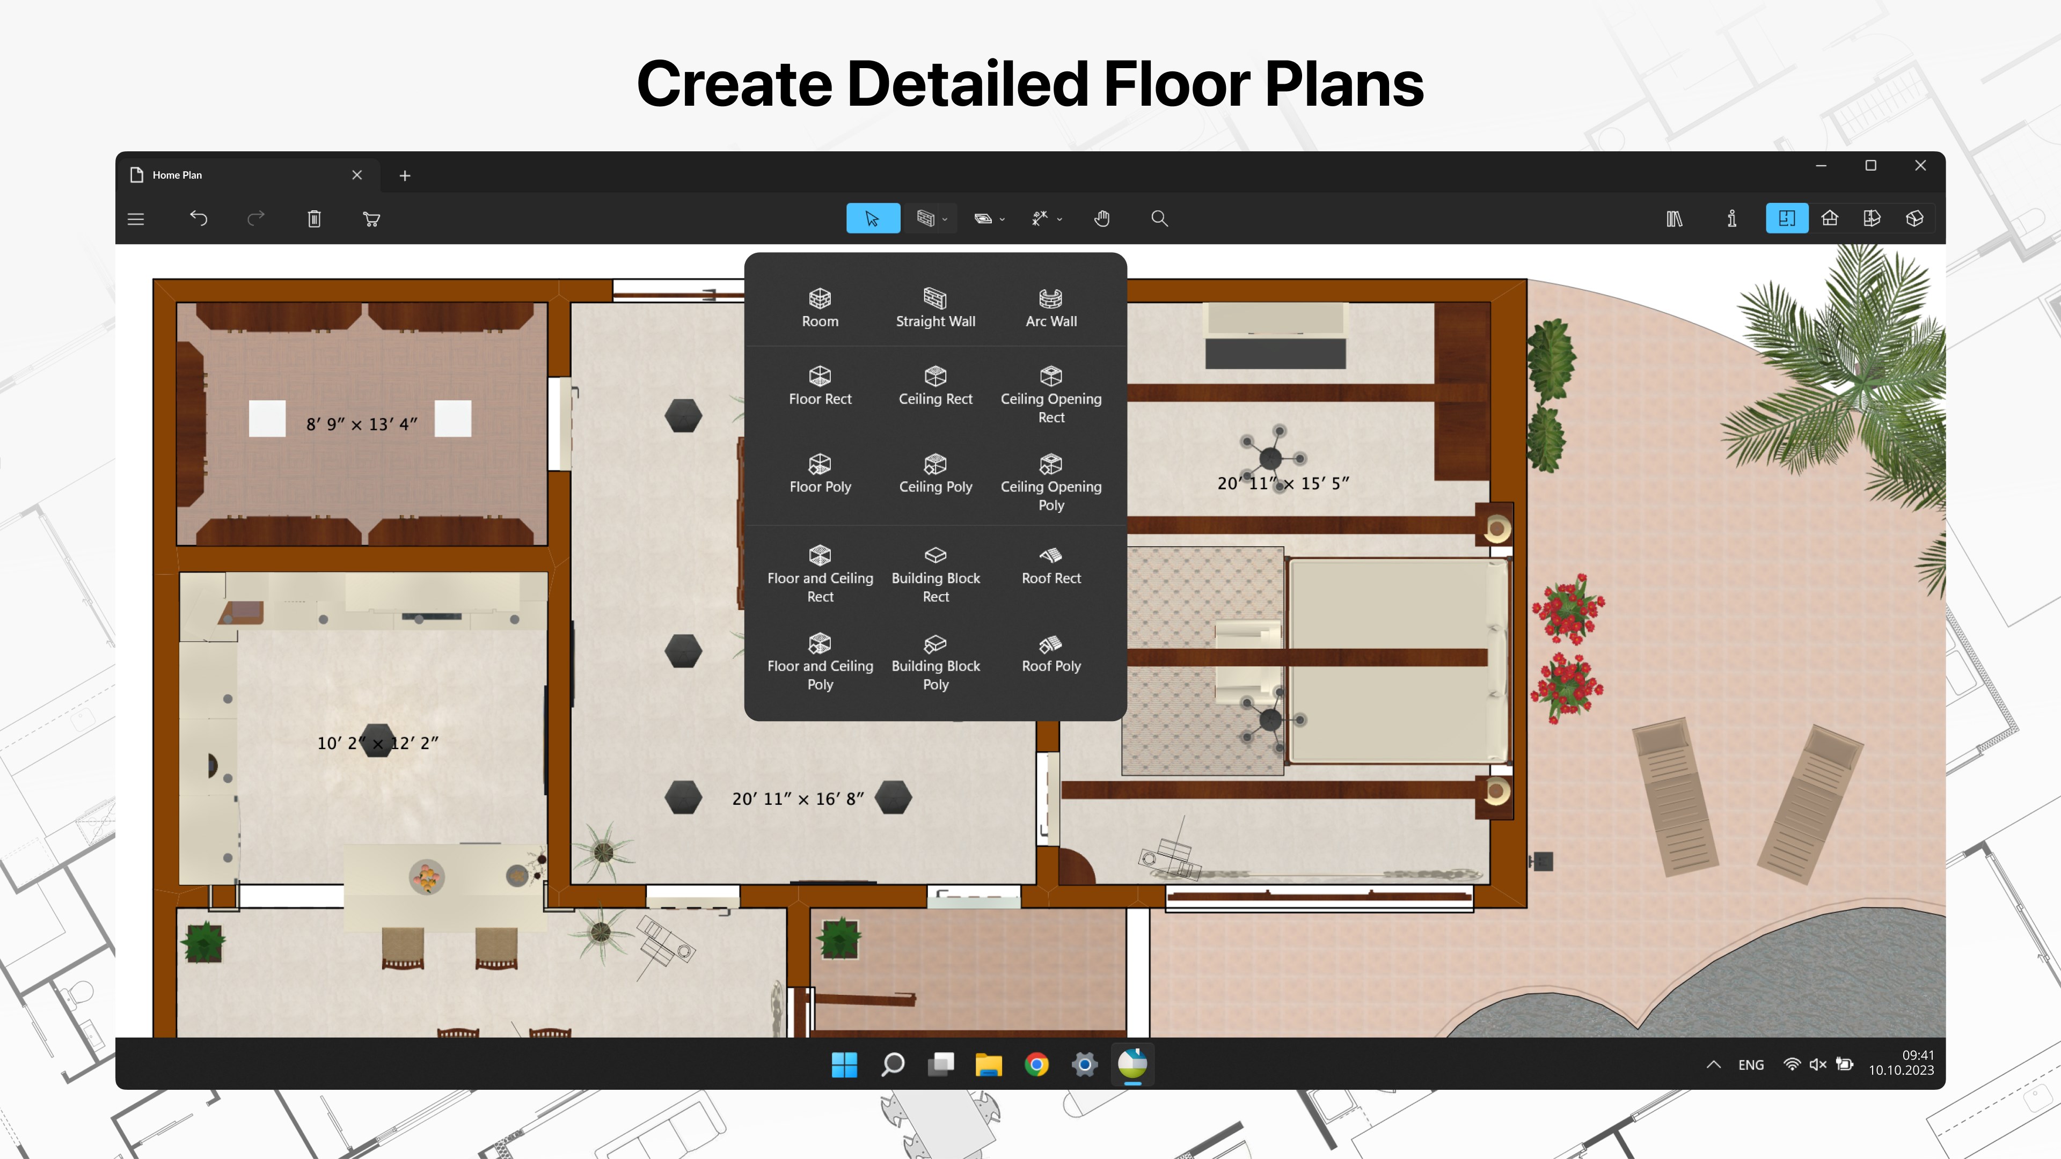Expand the floor tools dropdown arrow
Viewport: 2061px width, 1159px height.
[1003, 219]
